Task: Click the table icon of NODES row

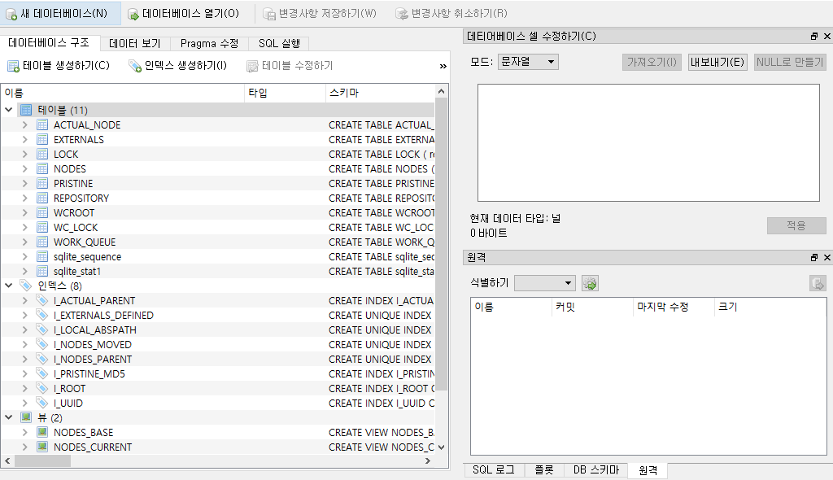Action: [42, 168]
